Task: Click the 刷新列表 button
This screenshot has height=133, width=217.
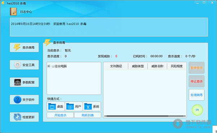Action: [x=88, y=115]
